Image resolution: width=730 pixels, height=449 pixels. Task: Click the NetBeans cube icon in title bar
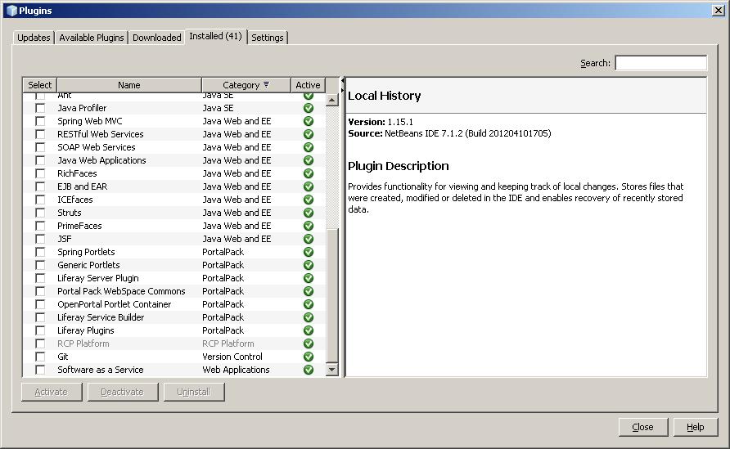coord(11,11)
